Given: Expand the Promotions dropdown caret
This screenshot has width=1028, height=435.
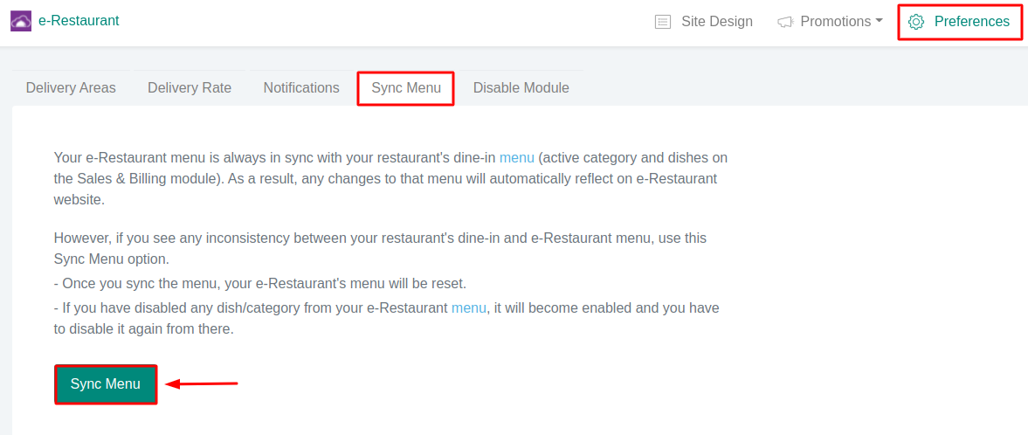Looking at the screenshot, I should pyautogui.click(x=879, y=20).
